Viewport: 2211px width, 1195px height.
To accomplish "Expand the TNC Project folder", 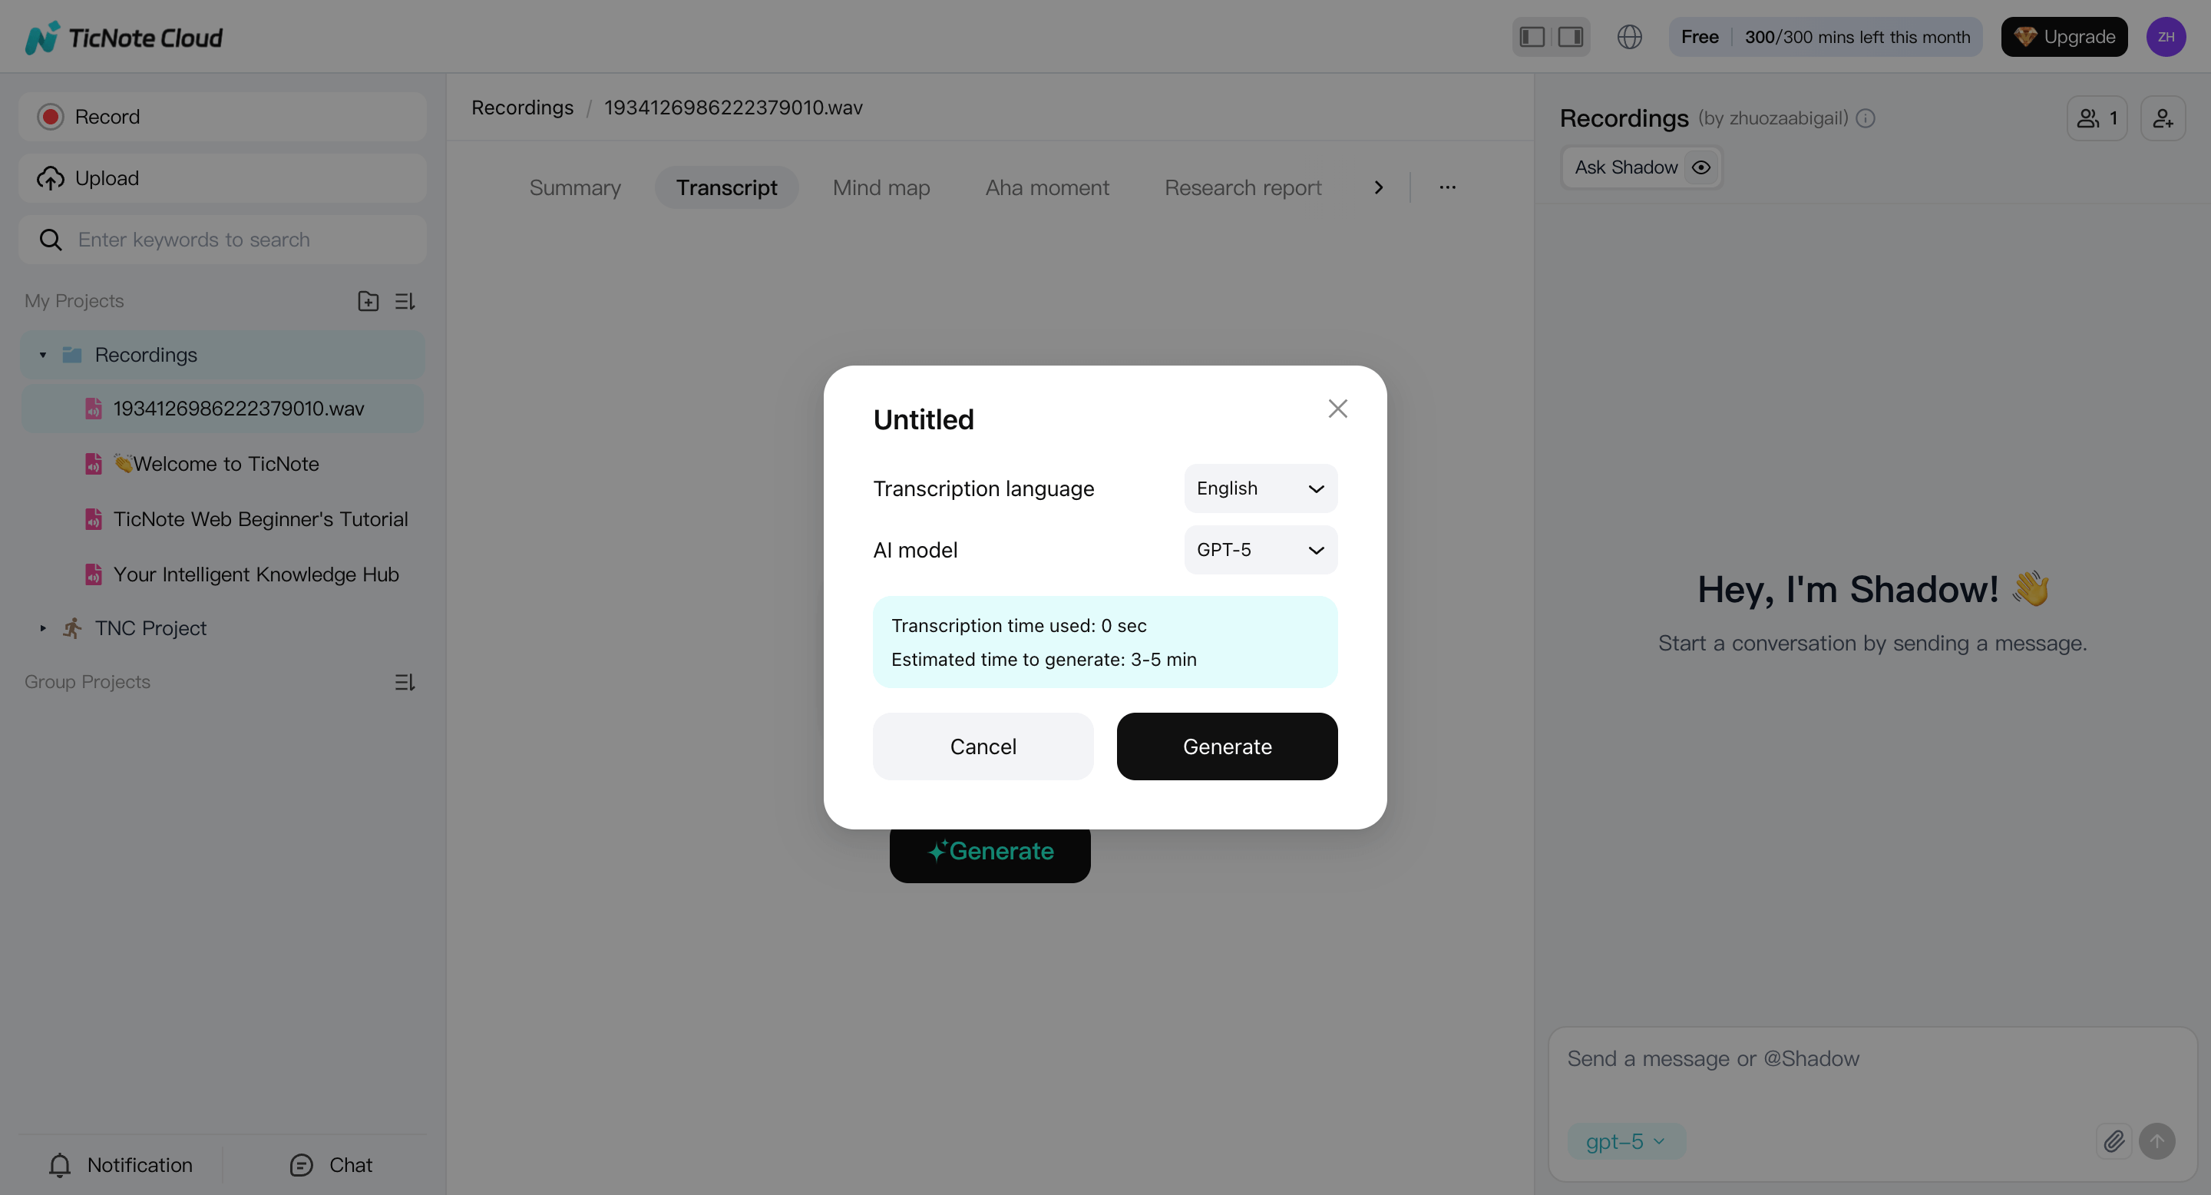I will (42, 627).
